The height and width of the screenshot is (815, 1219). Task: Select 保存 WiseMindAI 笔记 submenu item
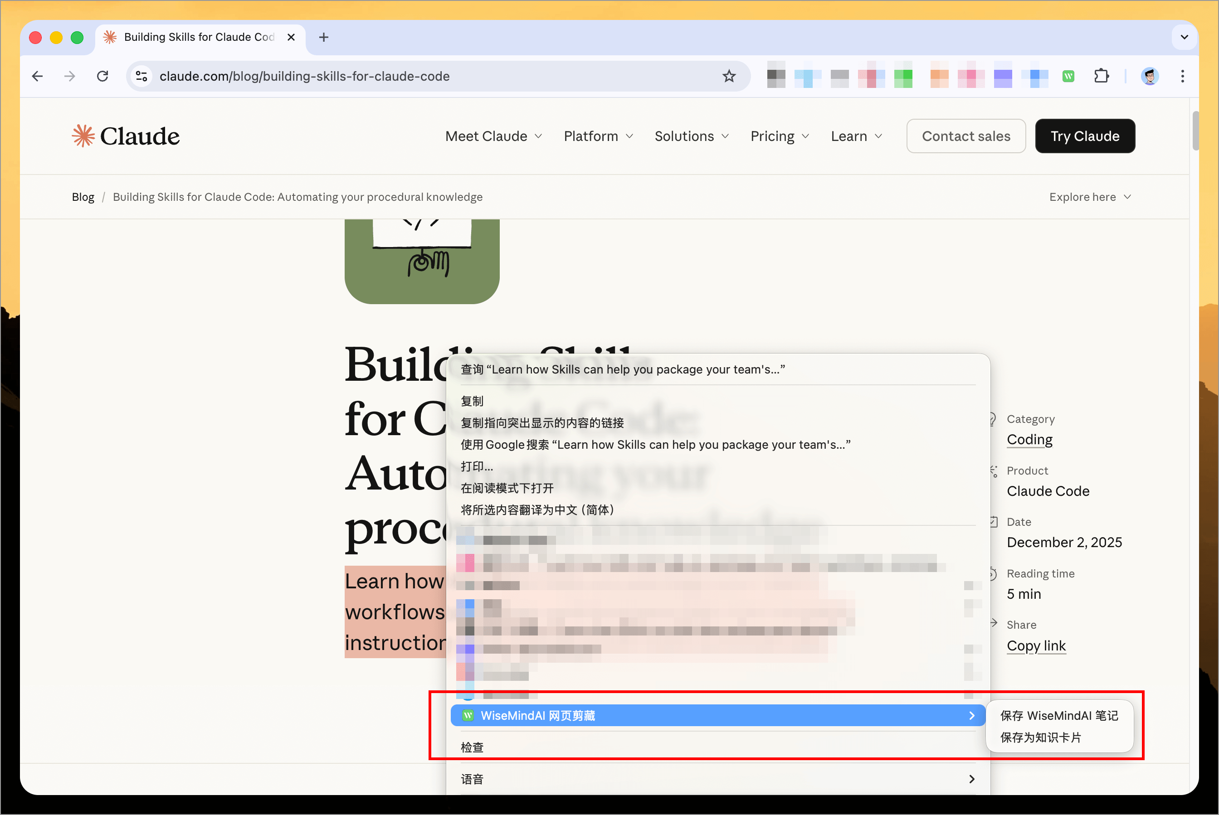1059,716
